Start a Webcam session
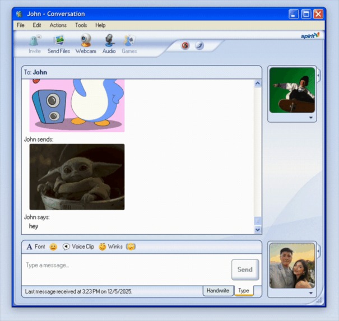Viewport: 339px width, 321px height. pyautogui.click(x=86, y=44)
